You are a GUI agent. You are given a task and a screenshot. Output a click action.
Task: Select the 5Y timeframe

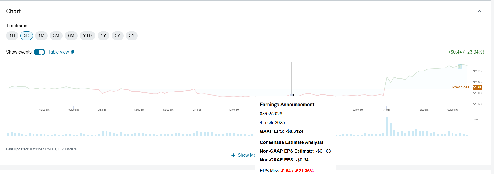[x=132, y=36]
